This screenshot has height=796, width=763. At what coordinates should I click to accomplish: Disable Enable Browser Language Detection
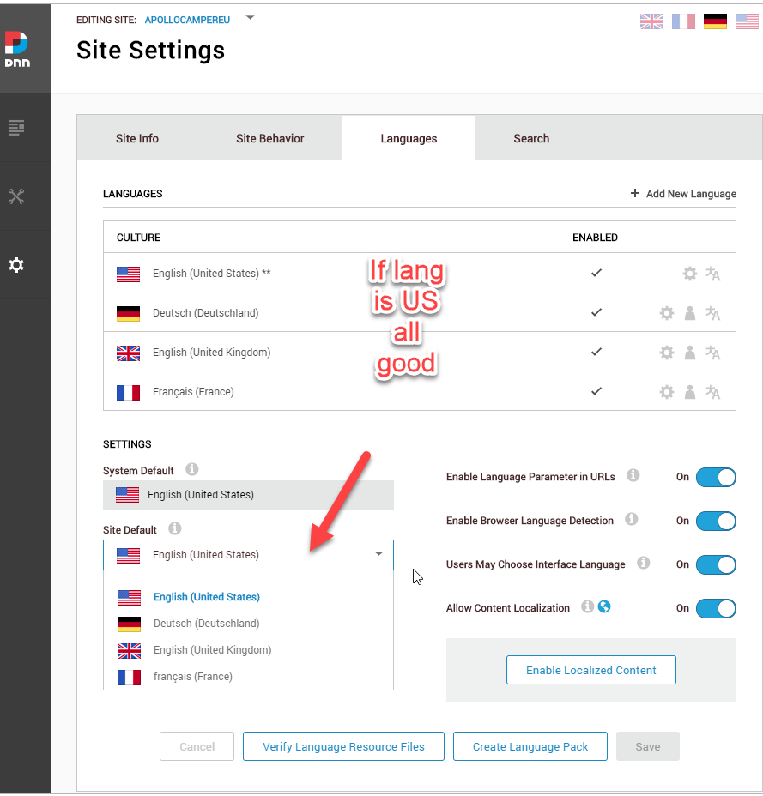[716, 521]
